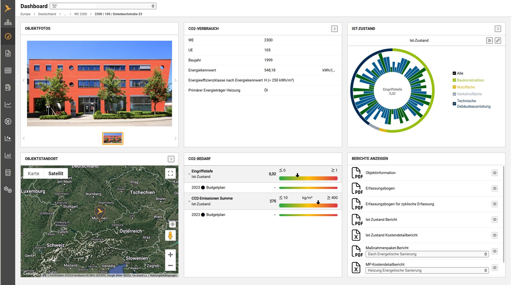The image size is (512, 285).
Task: Click the Ist-Zustand chart expand icon
Action: (x=498, y=40)
